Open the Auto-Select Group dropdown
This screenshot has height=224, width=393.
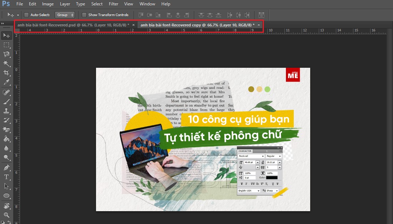click(65, 15)
